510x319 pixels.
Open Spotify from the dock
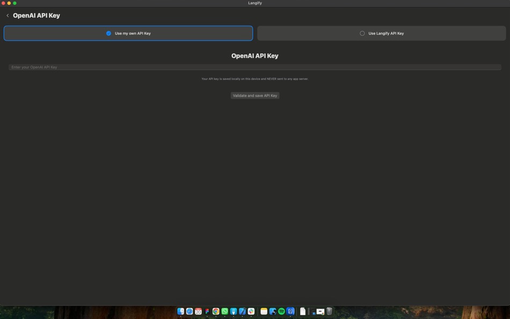click(281, 311)
